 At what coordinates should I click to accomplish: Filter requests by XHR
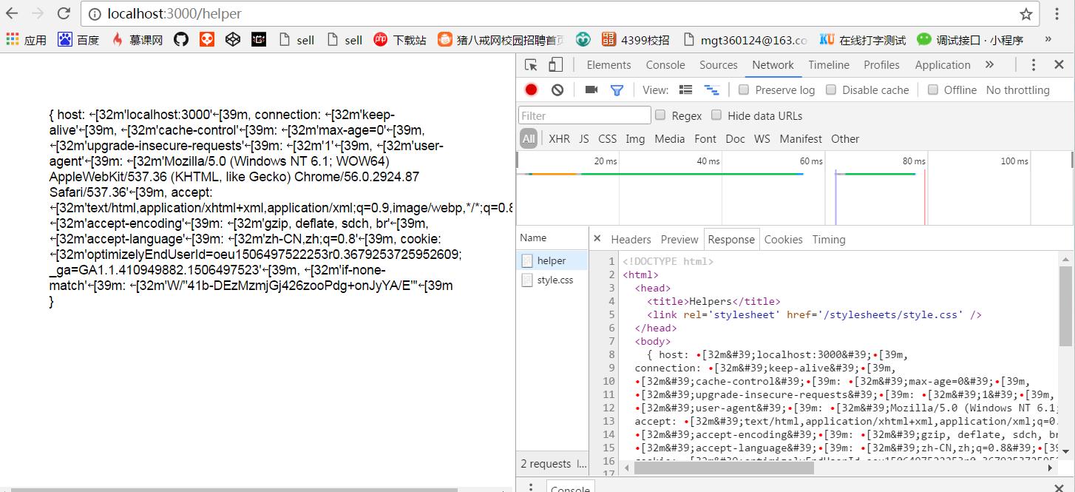(559, 138)
